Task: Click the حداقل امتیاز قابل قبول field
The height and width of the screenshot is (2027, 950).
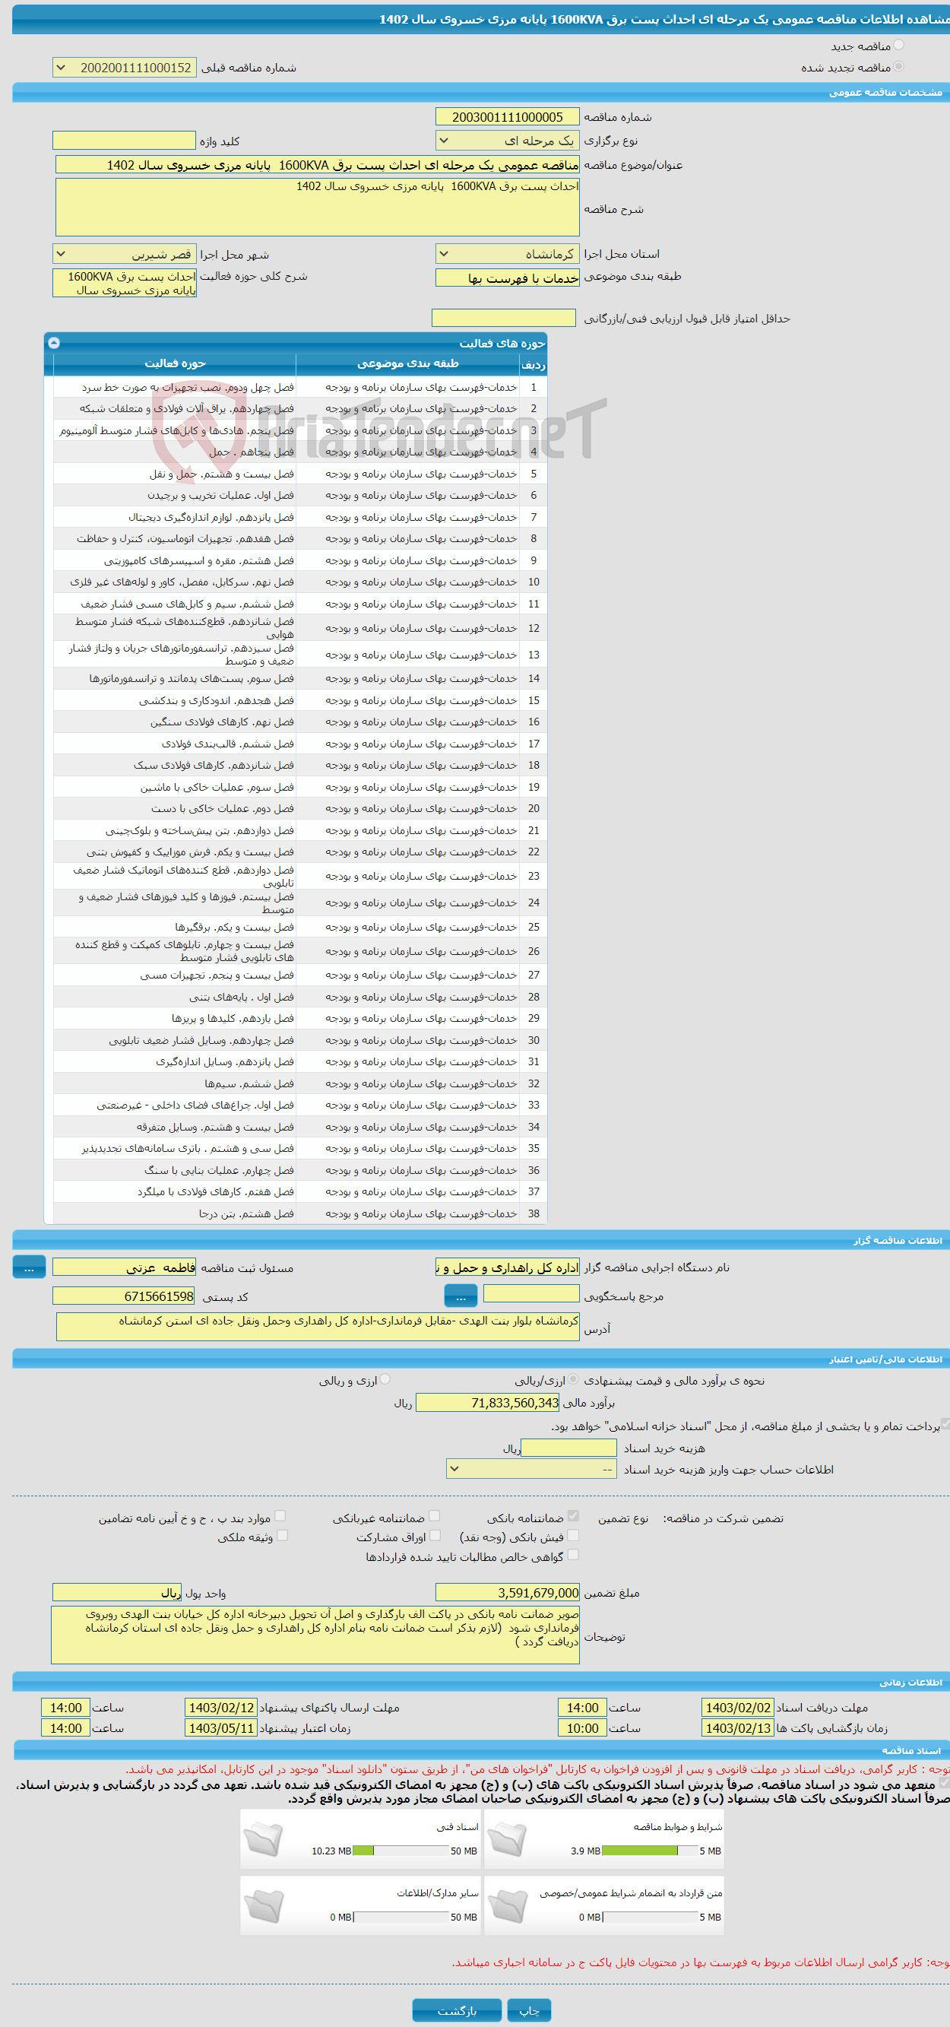Action: click(504, 318)
